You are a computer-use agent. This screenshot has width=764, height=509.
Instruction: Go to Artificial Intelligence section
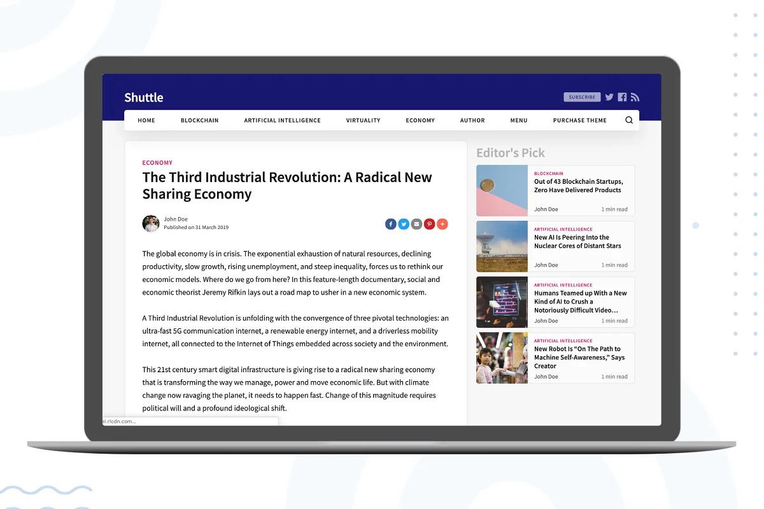(282, 120)
